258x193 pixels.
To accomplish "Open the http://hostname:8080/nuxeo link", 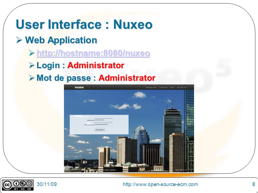I will point(93,53).
